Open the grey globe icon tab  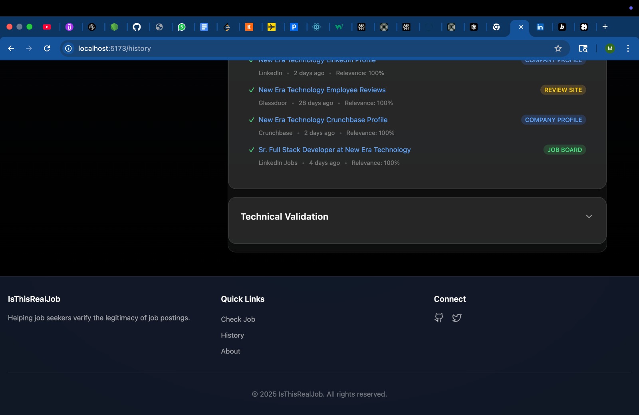(x=159, y=27)
